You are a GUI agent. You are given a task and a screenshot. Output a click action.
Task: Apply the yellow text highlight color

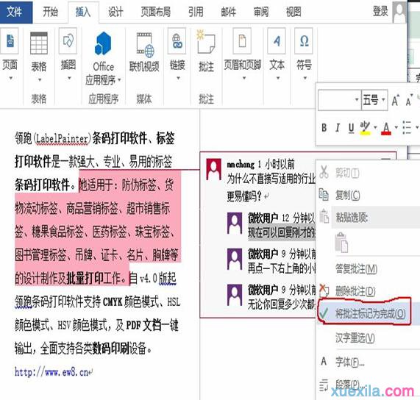click(x=365, y=128)
